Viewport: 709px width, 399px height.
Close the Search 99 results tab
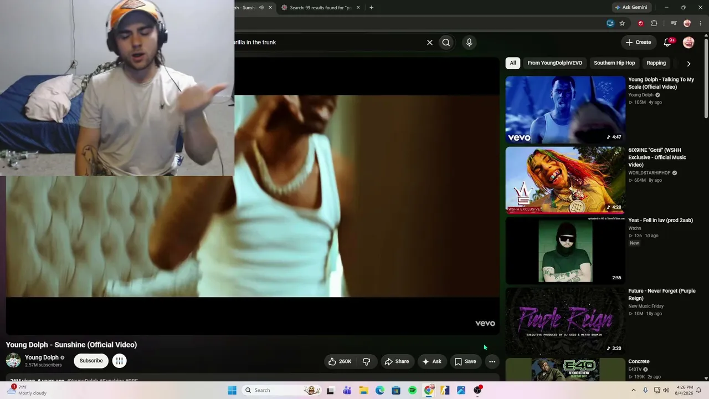(x=358, y=7)
